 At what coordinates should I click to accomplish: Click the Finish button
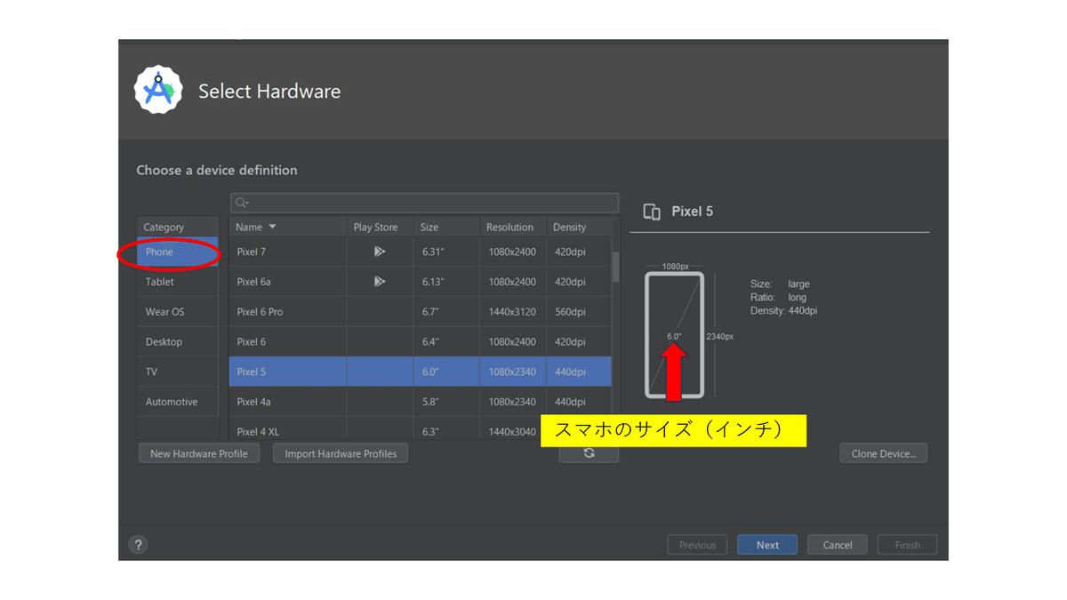(x=907, y=545)
